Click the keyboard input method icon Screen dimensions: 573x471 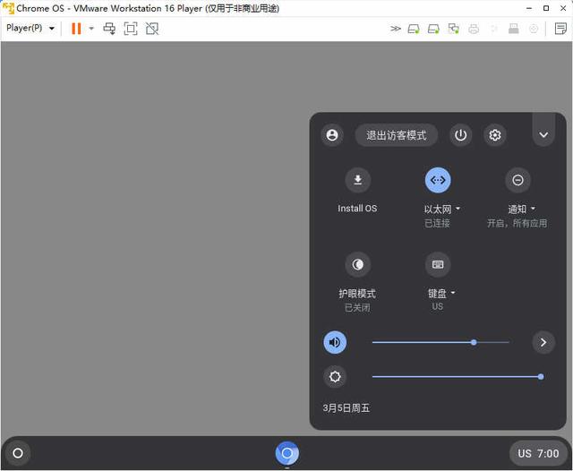click(x=438, y=264)
